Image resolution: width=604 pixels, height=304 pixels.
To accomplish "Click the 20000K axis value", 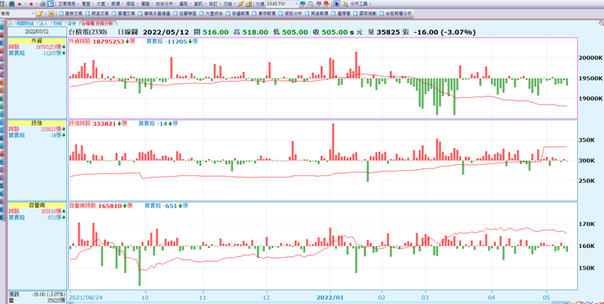I will (591, 58).
